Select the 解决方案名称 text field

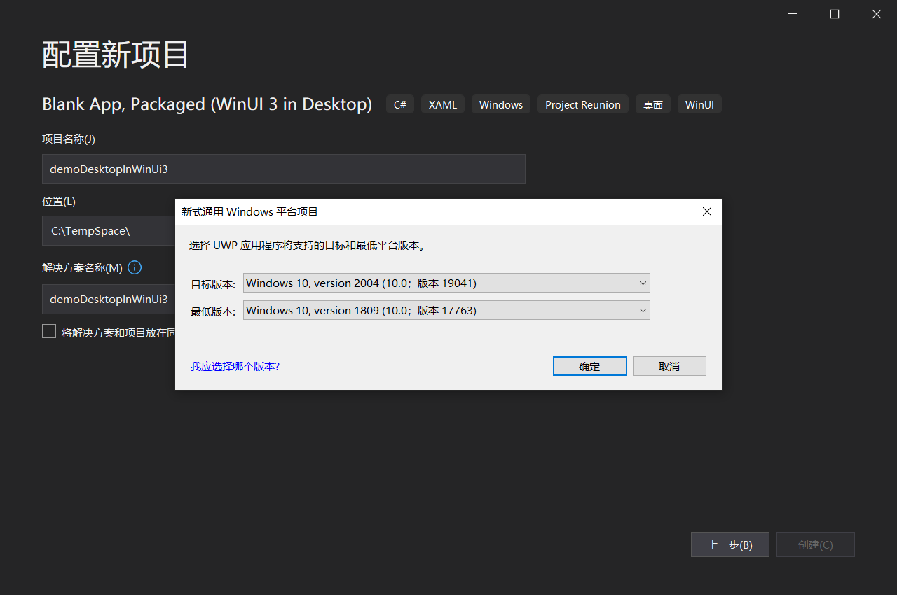pyautogui.click(x=109, y=299)
